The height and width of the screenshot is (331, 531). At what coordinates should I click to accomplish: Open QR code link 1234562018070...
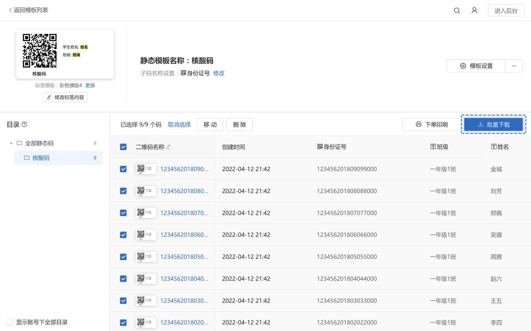tap(184, 213)
